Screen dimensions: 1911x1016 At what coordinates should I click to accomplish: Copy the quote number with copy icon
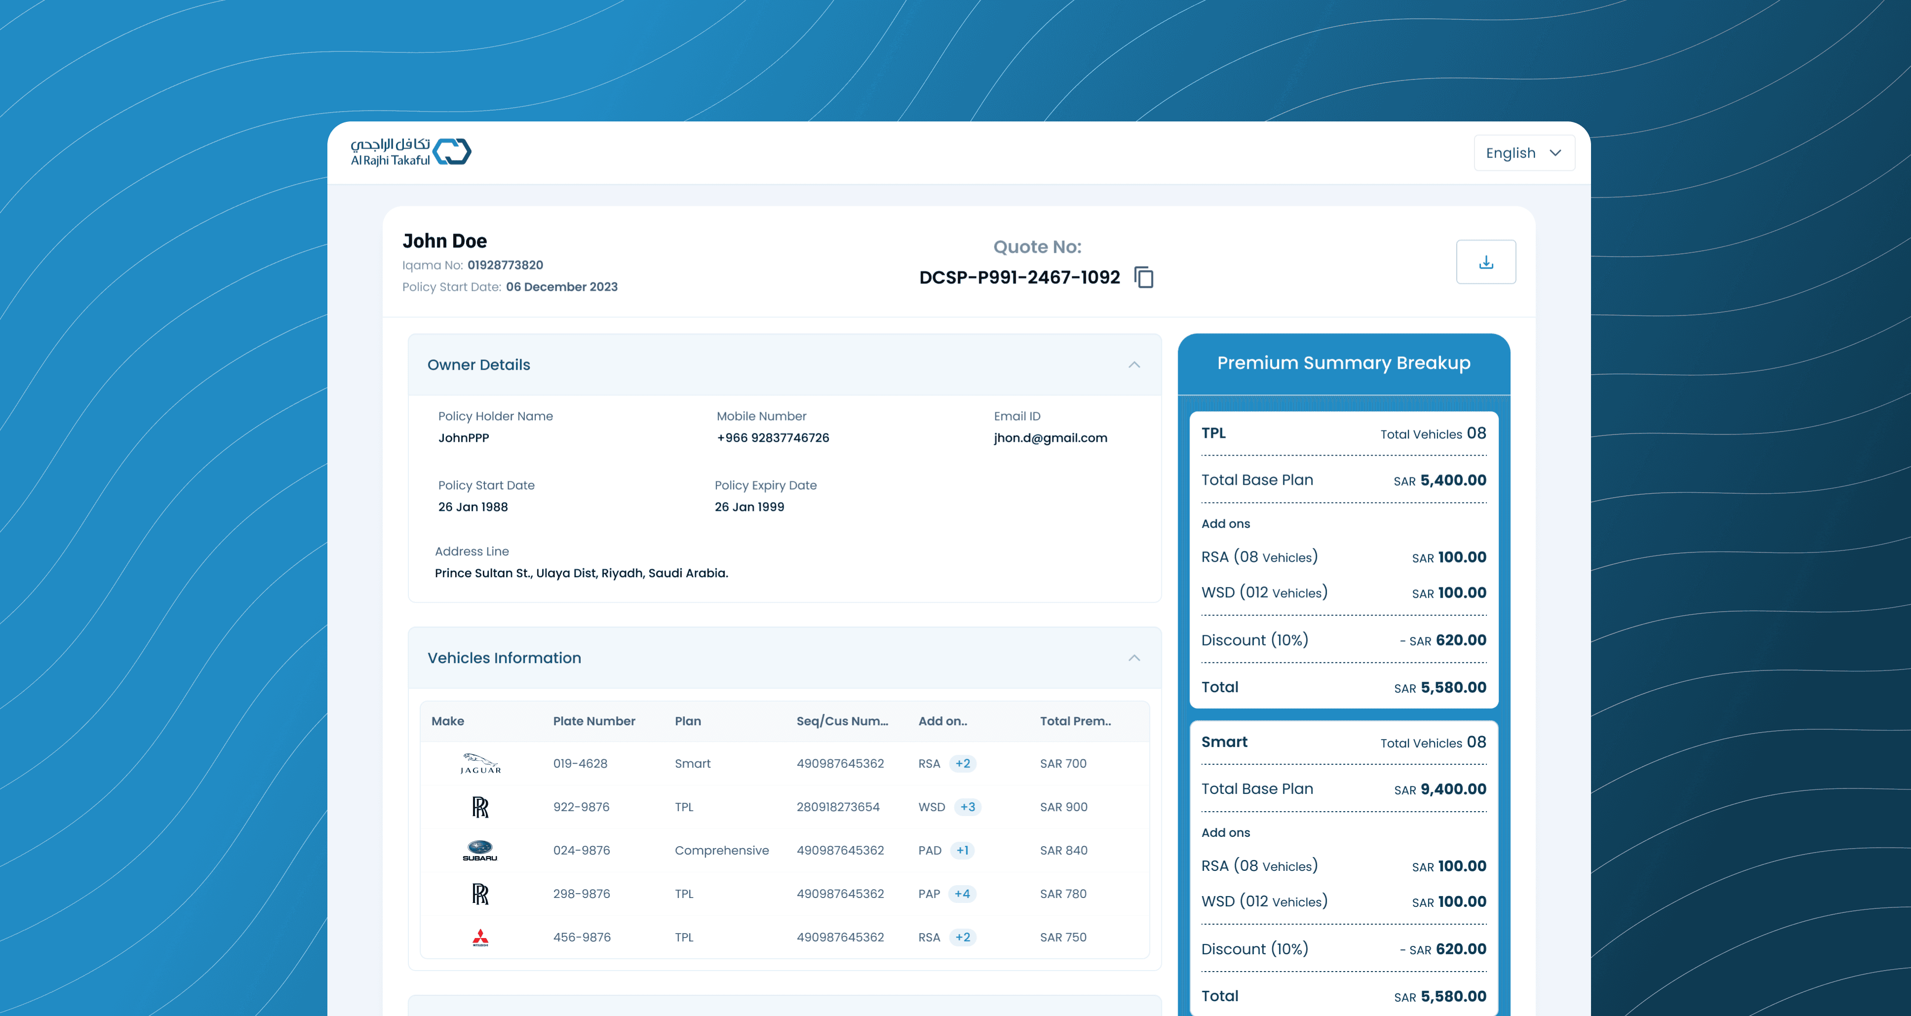coord(1143,277)
